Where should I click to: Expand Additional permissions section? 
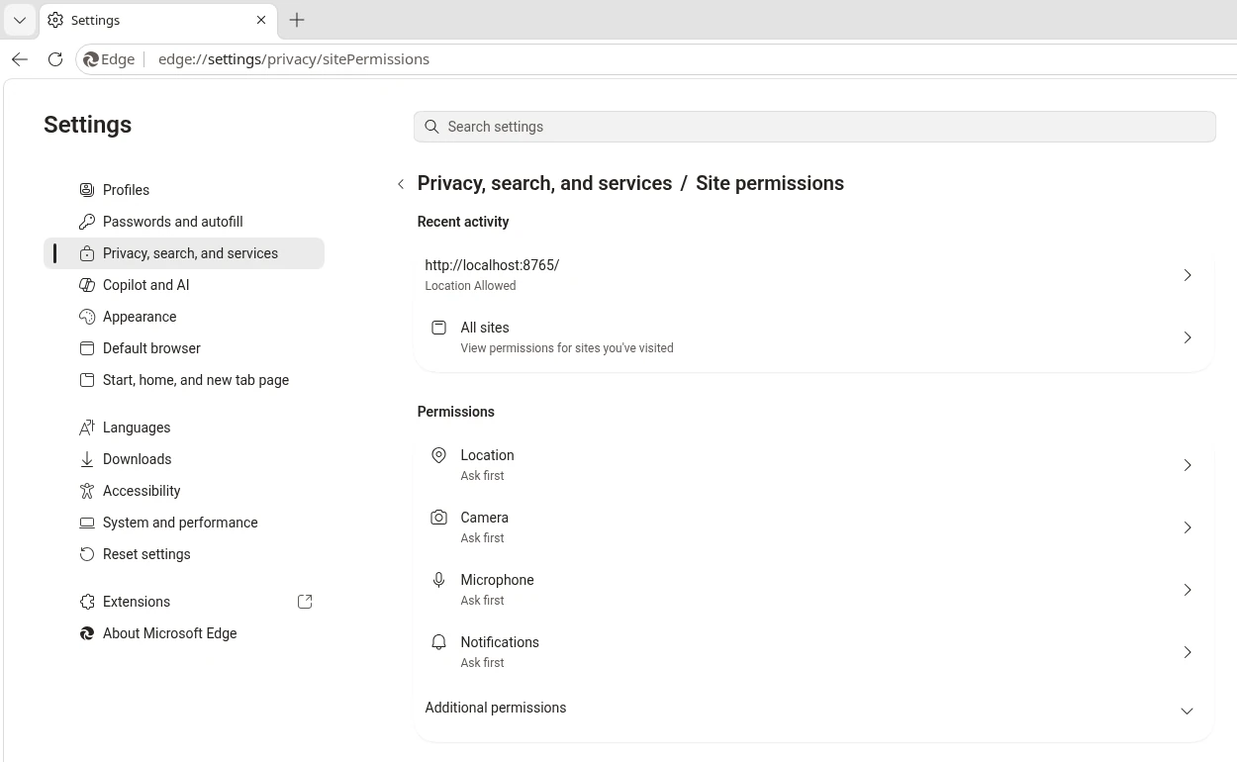click(813, 709)
